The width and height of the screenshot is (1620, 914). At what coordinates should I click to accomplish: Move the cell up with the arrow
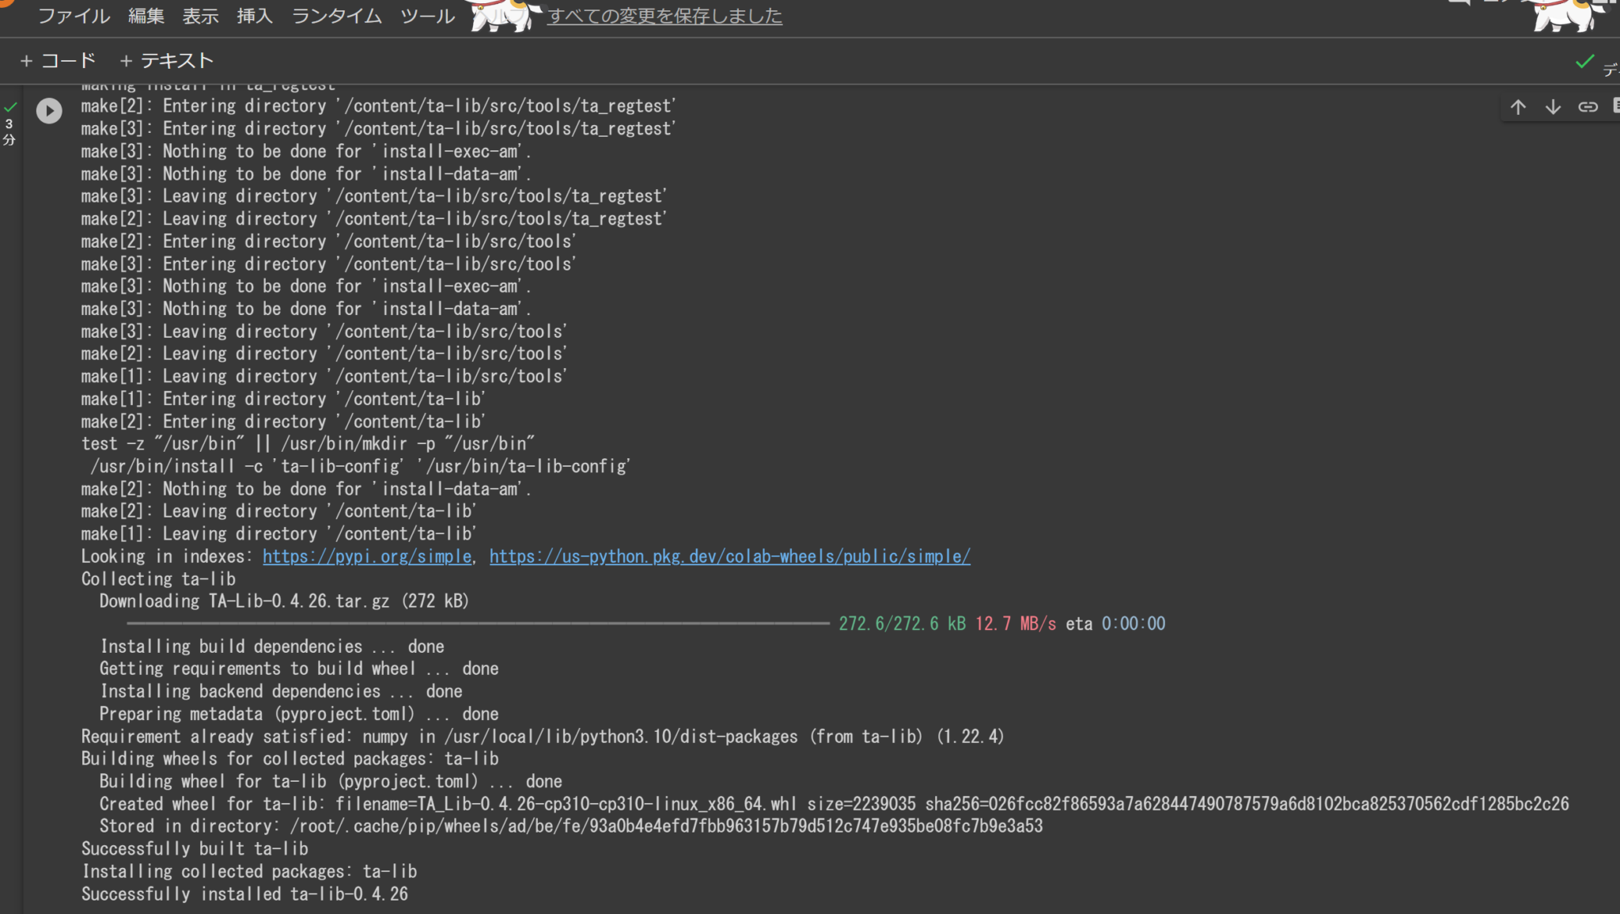[x=1517, y=107]
